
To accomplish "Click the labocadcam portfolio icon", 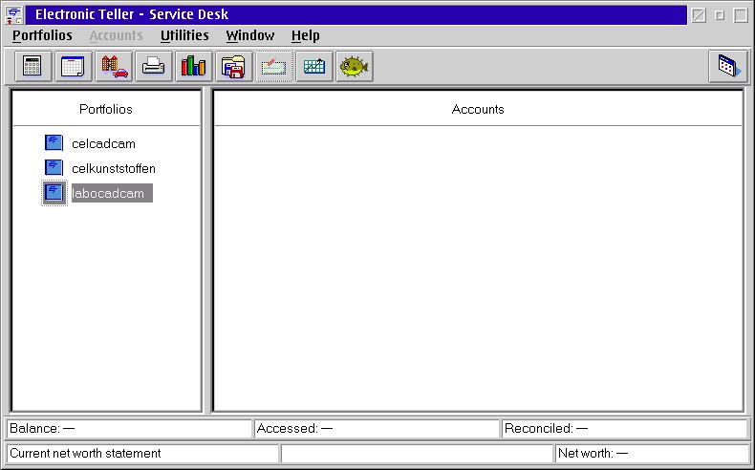I will tap(54, 193).
